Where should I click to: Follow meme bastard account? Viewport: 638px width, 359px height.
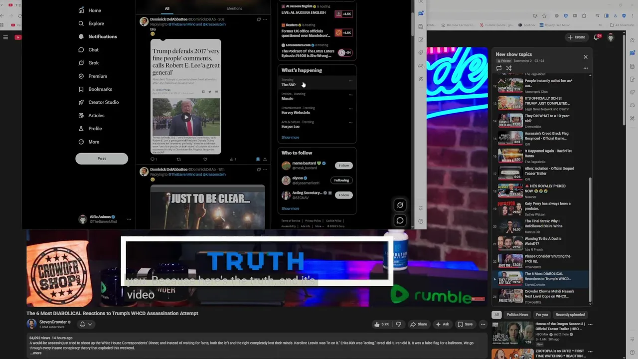point(344,166)
